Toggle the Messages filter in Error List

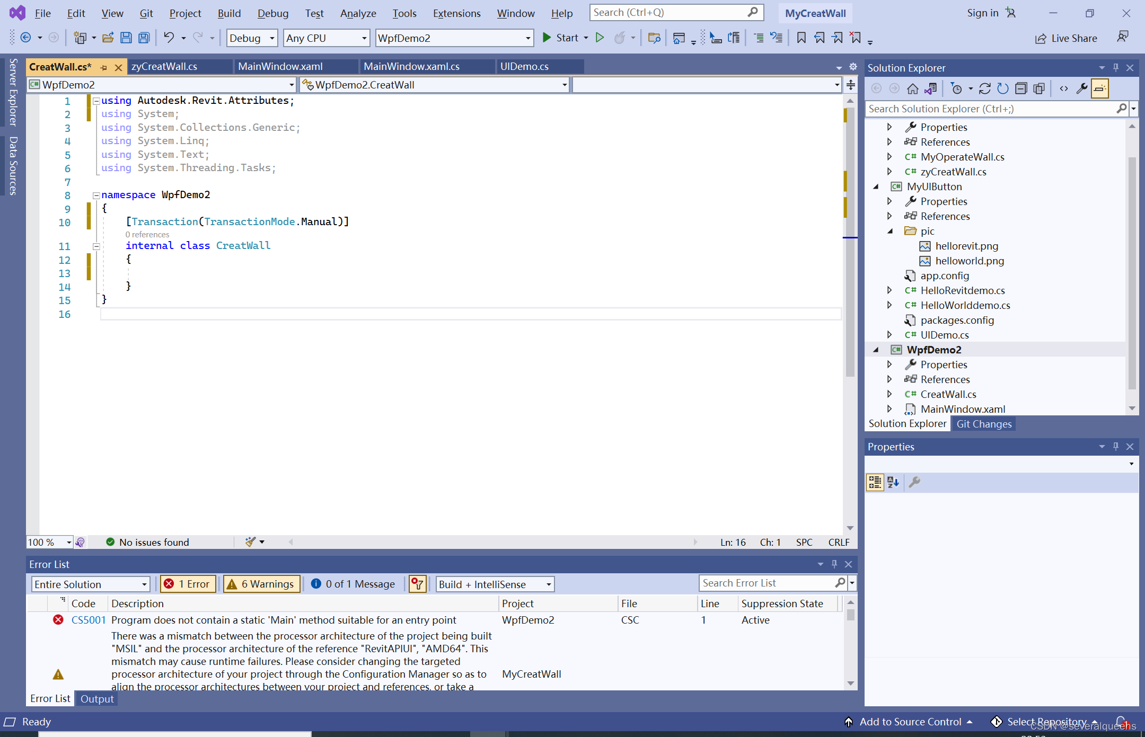(x=353, y=584)
